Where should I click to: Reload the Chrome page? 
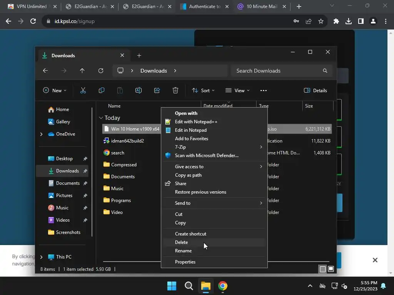33,22
